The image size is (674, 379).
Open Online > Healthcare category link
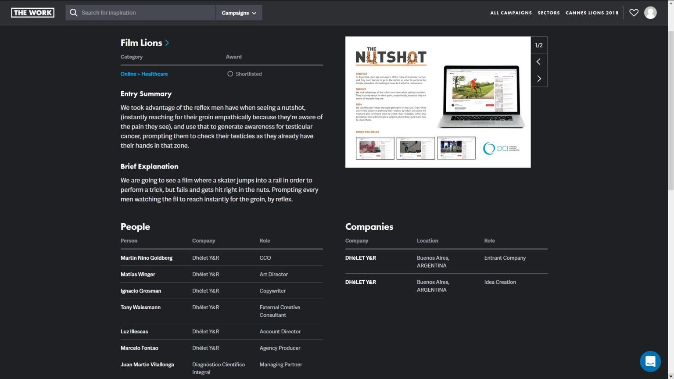coord(144,74)
